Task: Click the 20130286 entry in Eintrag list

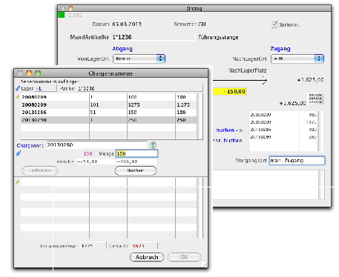Action: point(260,130)
